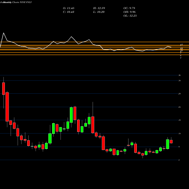Click the price axis label '34'
189x189 pixels.
click(180, 81)
